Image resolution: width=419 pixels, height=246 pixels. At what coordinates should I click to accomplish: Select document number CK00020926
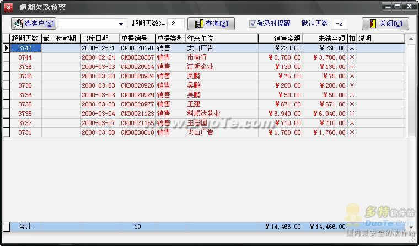138,85
